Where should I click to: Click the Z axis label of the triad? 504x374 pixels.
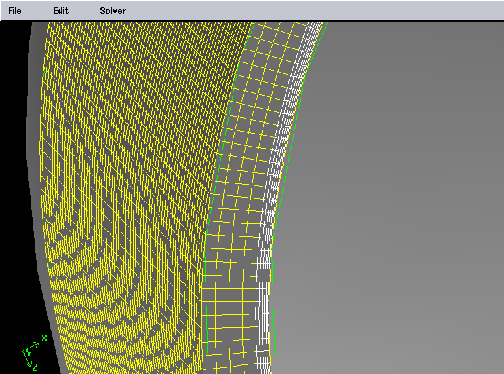(x=35, y=367)
